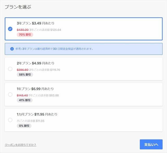Viewport: 167px width, 153px height.
Task: Click the 3年プラン $3.49 title text
Action: click(35, 23)
